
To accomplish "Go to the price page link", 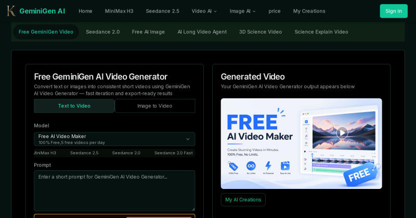I will [x=275, y=11].
